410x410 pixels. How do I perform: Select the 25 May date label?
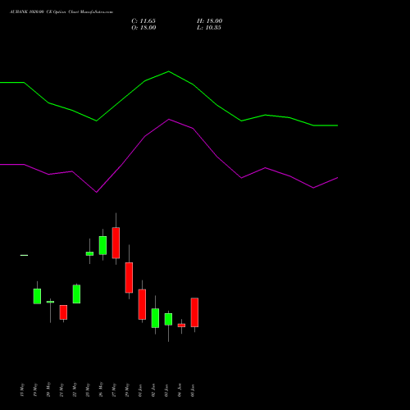(88, 389)
